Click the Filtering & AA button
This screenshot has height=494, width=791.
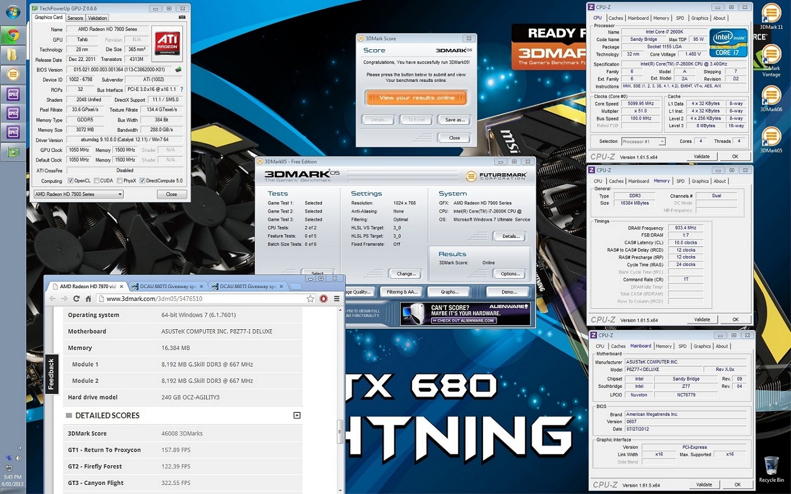tap(402, 292)
